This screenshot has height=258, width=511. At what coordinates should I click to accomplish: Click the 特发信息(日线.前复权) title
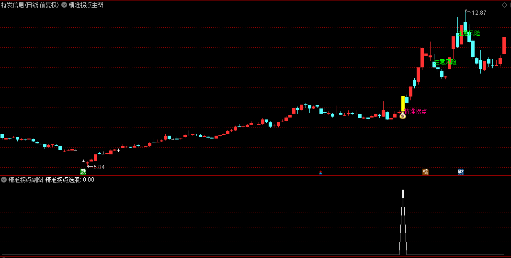click(x=30, y=5)
